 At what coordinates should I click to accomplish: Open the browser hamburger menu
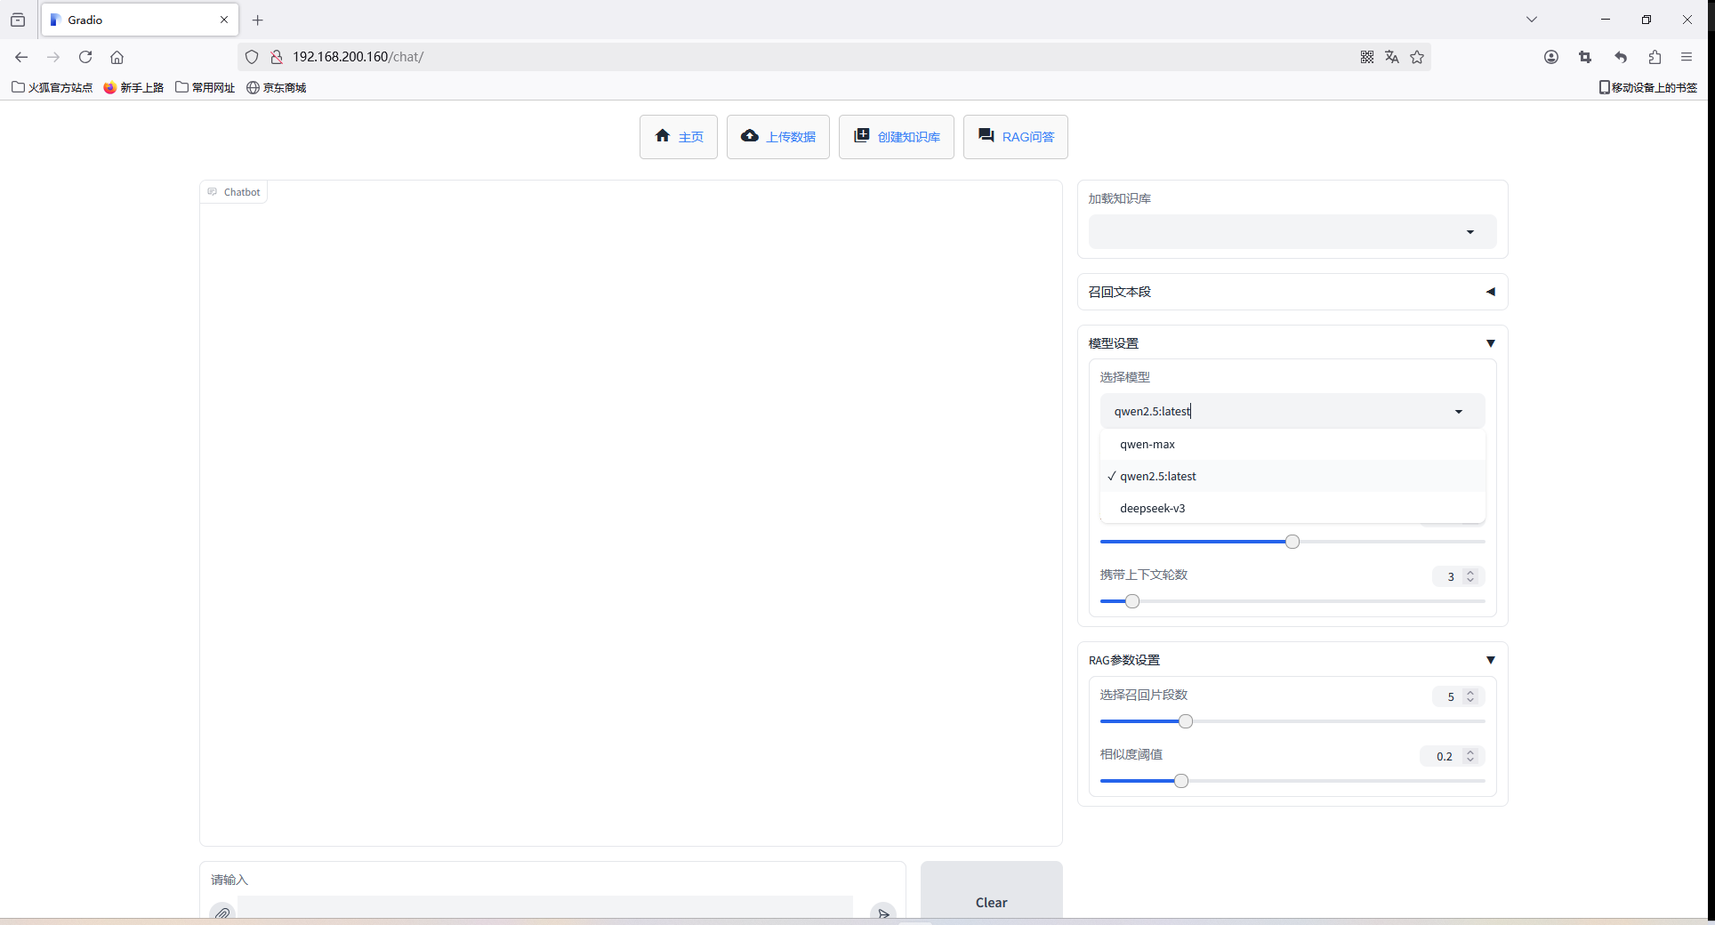1687,57
